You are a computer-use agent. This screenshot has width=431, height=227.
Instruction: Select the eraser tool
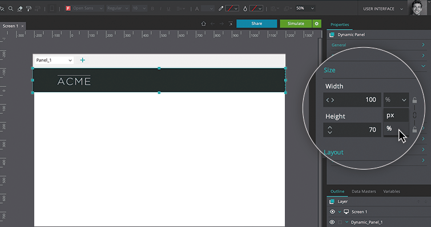tap(20, 9)
